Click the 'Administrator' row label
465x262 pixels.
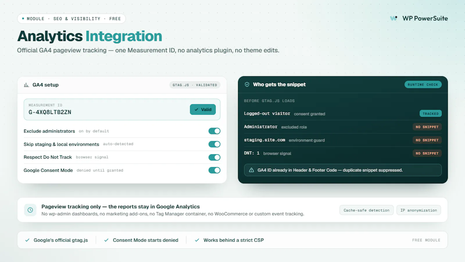pos(261,127)
